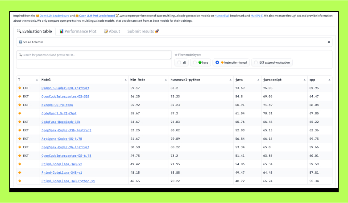Select the 'base' model type radio
The image size is (348, 203).
pos(195,62)
